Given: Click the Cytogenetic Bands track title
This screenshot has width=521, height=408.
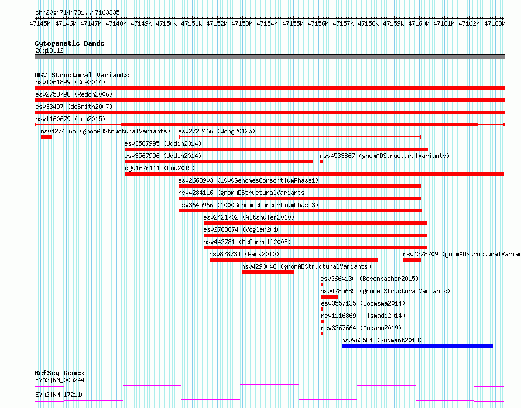Looking at the screenshot, I should (x=70, y=43).
